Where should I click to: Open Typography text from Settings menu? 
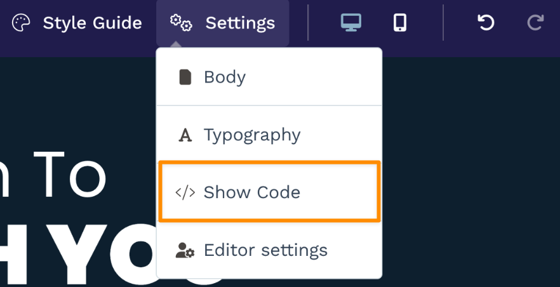[252, 135]
